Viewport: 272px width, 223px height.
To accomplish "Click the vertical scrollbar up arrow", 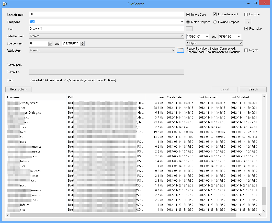I will pos(264,97).
